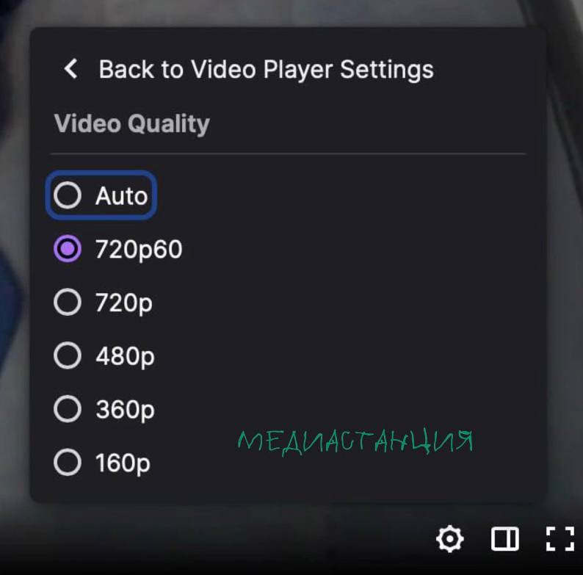Image resolution: width=583 pixels, height=575 pixels.
Task: Click the '720p' quality label text
Action: point(124,303)
